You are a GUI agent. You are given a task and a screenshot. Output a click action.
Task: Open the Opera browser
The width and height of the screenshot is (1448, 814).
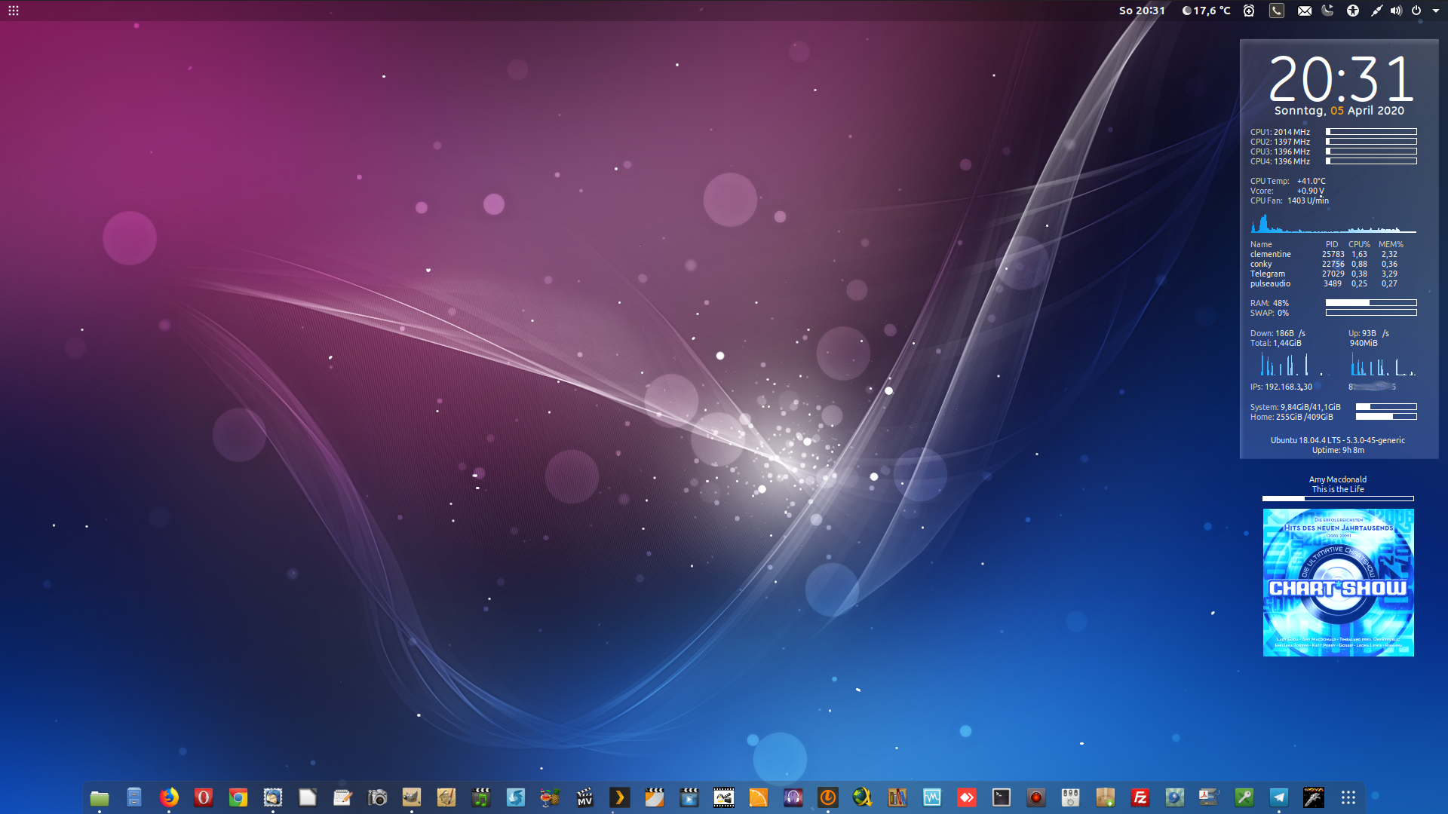tap(204, 797)
